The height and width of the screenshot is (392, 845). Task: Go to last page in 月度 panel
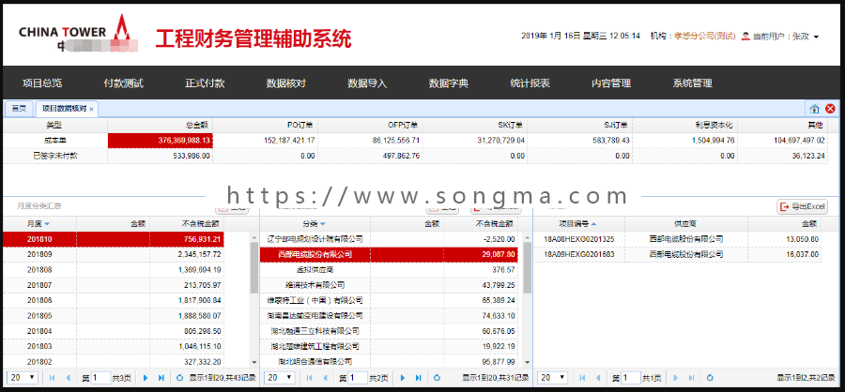point(161,378)
